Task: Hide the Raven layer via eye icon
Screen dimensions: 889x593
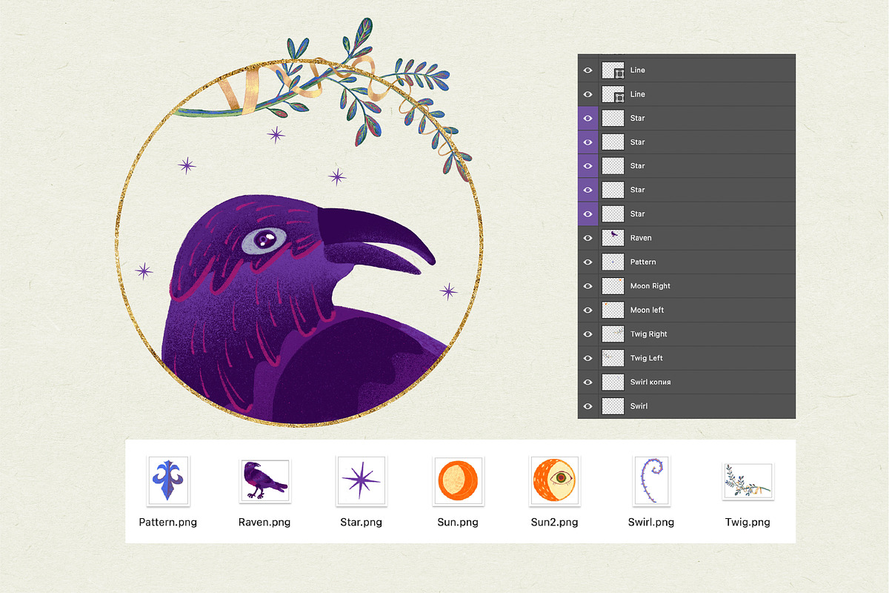Action: click(x=588, y=238)
